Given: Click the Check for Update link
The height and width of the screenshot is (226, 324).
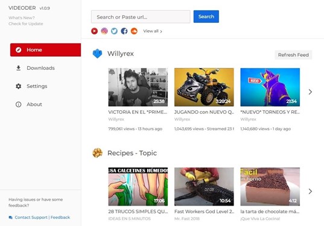Looking at the screenshot, I should pos(26,24).
